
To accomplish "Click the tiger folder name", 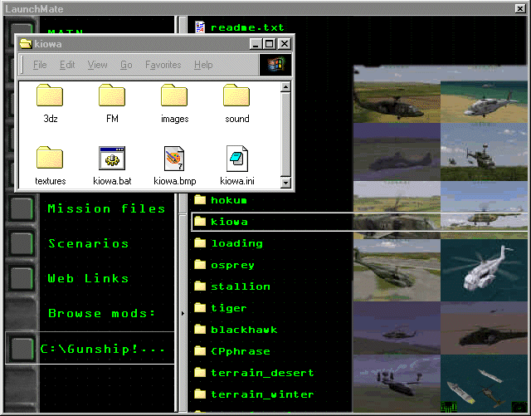I will pos(229,308).
